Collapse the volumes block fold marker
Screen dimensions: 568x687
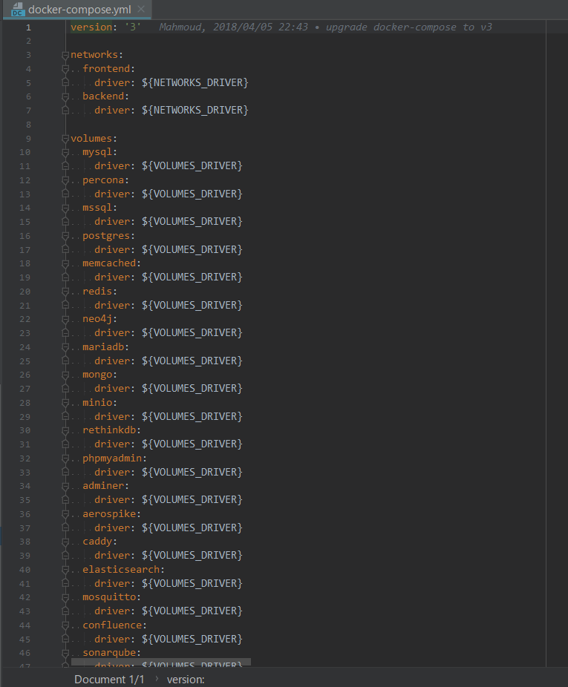pyautogui.click(x=65, y=138)
